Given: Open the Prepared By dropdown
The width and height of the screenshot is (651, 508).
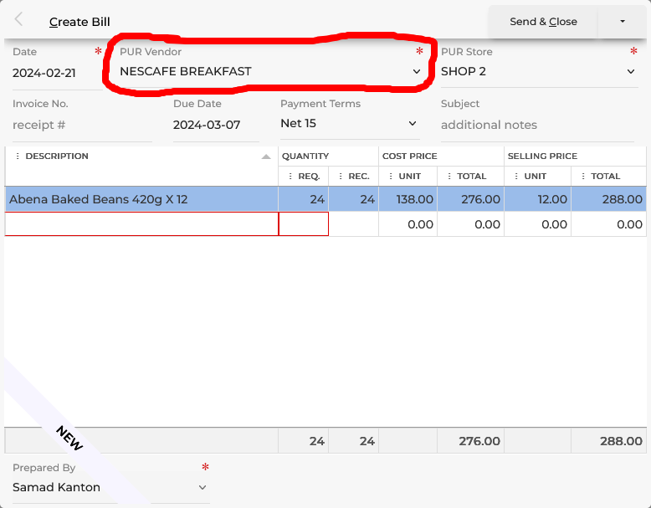Looking at the screenshot, I should [x=202, y=487].
